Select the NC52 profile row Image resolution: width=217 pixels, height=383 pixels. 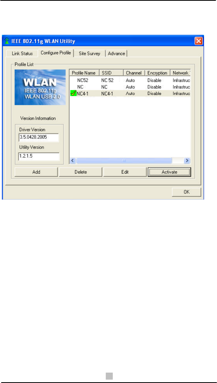click(130, 80)
